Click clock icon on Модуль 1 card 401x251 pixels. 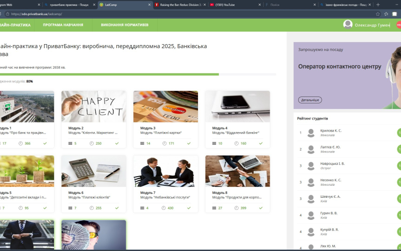21,144
